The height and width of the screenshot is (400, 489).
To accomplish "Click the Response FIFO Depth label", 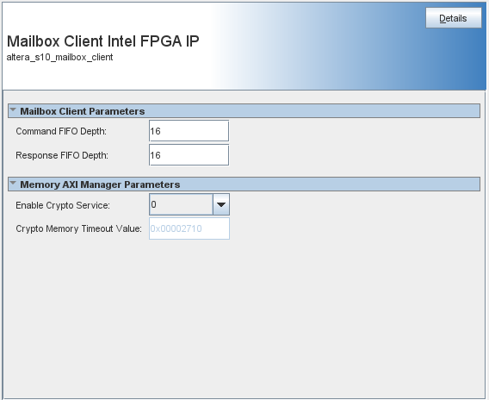I will [x=62, y=155].
